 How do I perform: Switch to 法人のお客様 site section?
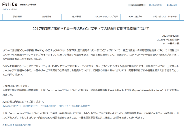pos(137,5)
